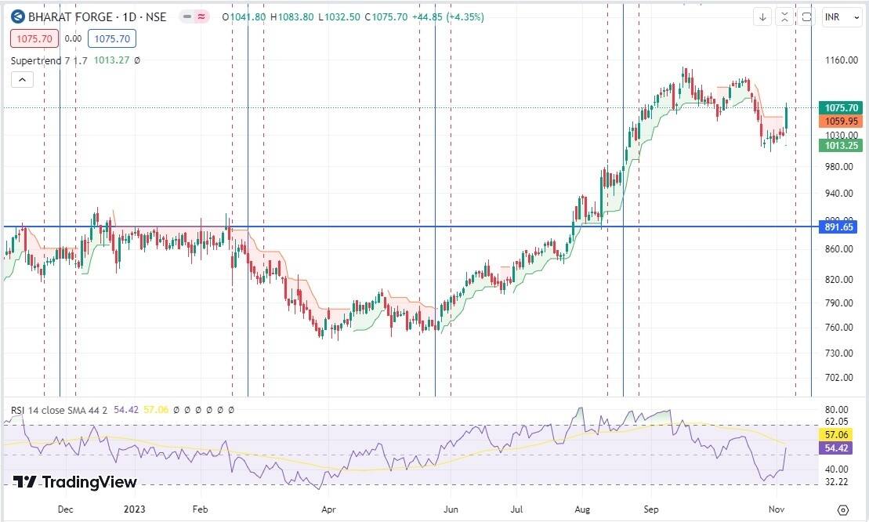Screen dimensions: 869x522
Task: Click the 702.00 price axis value
Action: [838, 378]
